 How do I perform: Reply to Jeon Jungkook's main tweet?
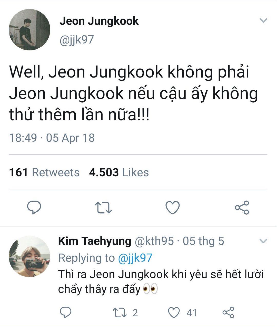(x=34, y=207)
